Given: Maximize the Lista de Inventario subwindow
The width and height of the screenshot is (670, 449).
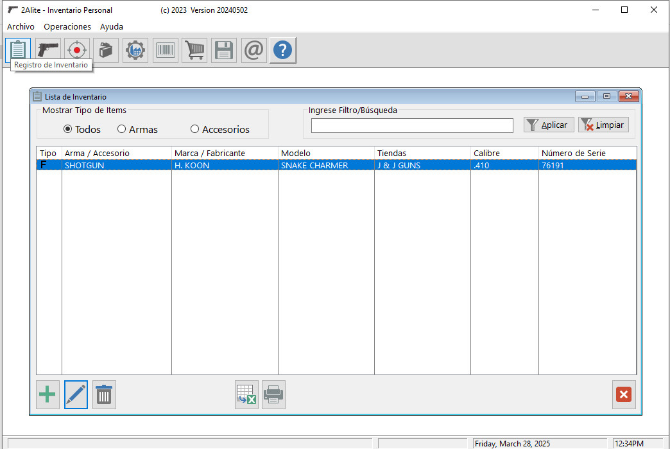Looking at the screenshot, I should point(606,96).
